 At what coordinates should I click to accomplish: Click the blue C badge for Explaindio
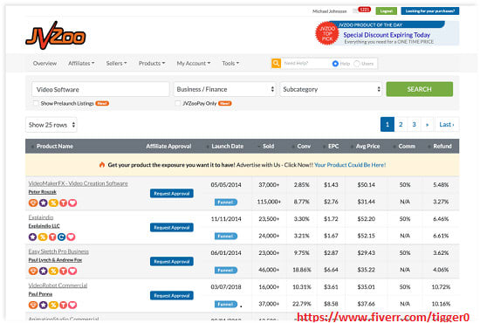(62, 237)
